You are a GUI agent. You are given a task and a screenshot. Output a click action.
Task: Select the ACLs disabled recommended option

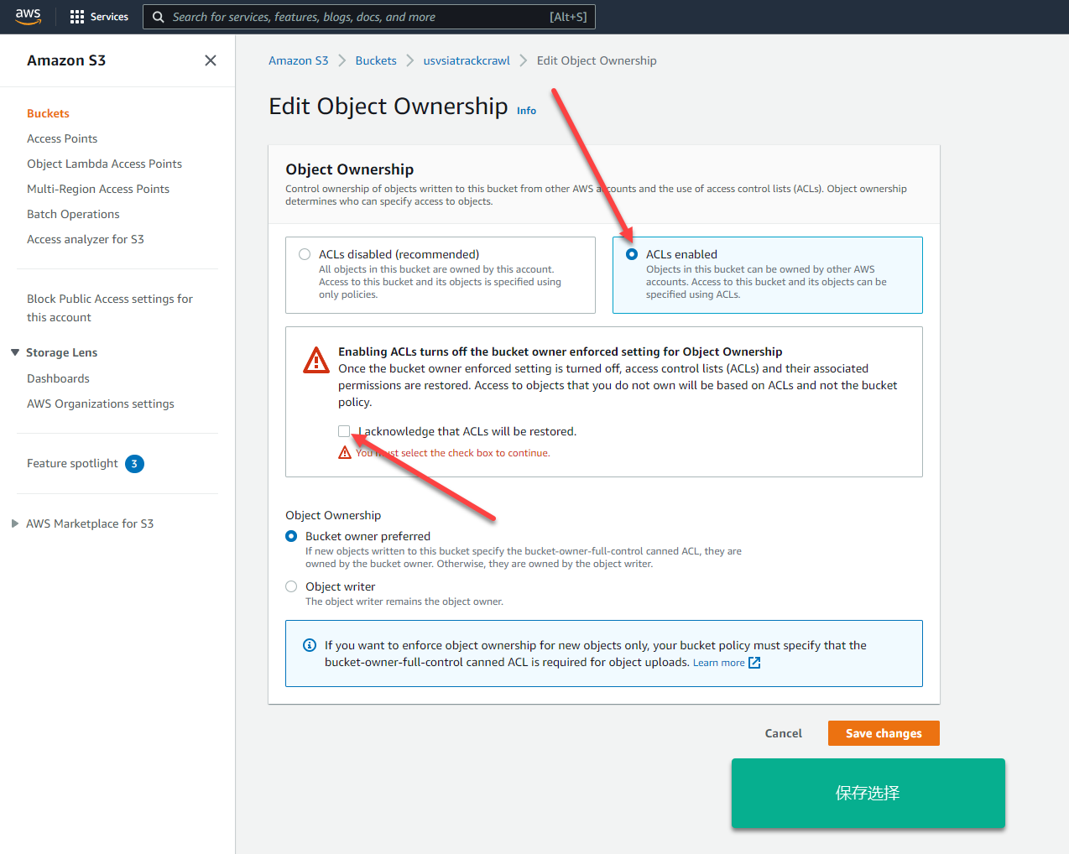pyautogui.click(x=304, y=253)
